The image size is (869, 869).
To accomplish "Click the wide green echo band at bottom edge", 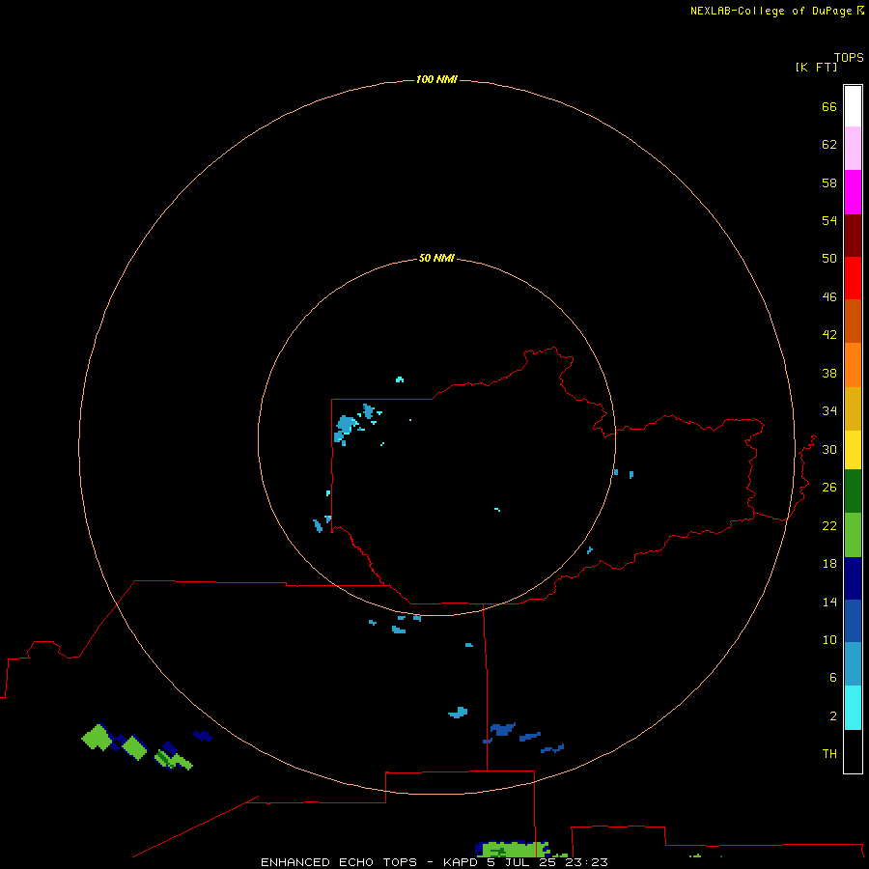I will tap(514, 850).
